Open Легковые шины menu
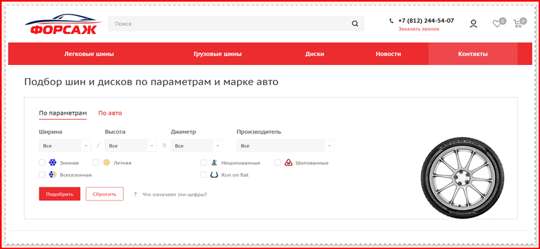 click(89, 54)
